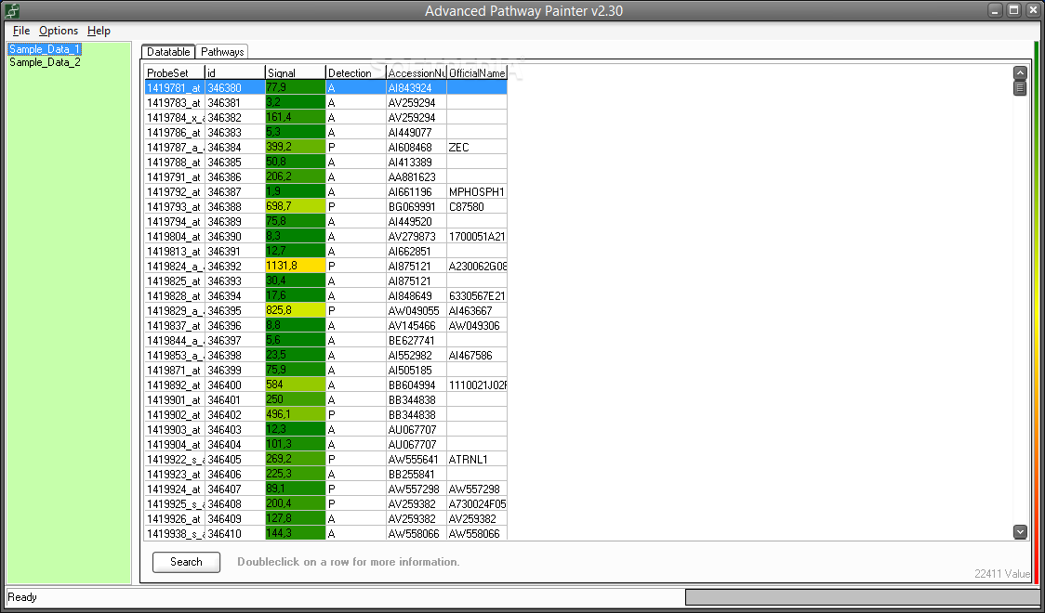The height and width of the screenshot is (613, 1045).
Task: Click the Search button
Action: pyautogui.click(x=186, y=562)
